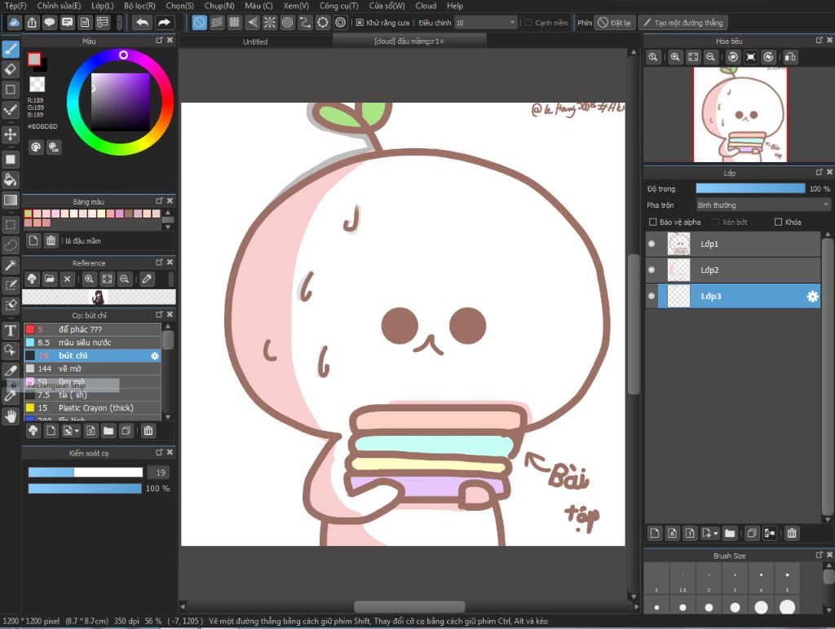Select the Bucket fill tool
Screen dimensions: 835x629
(11, 179)
